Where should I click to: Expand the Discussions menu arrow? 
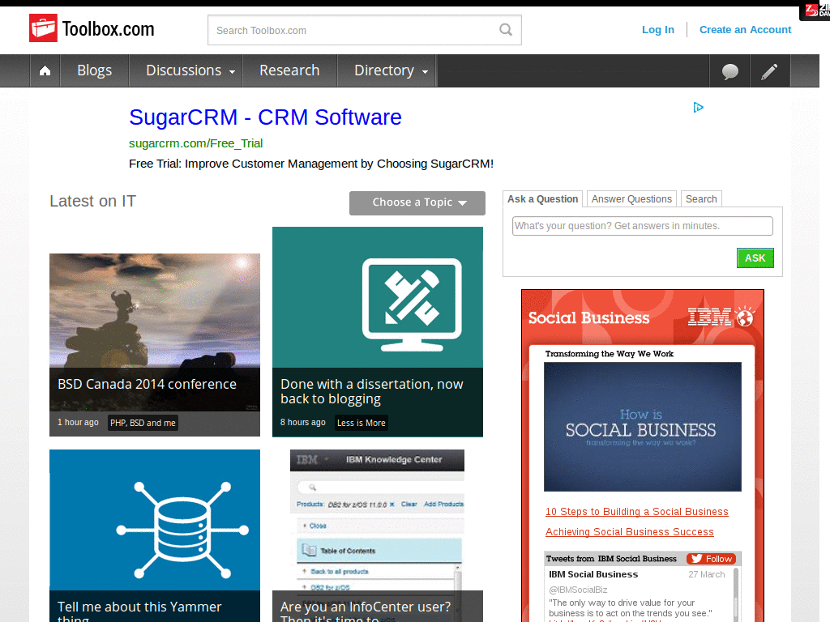click(232, 72)
